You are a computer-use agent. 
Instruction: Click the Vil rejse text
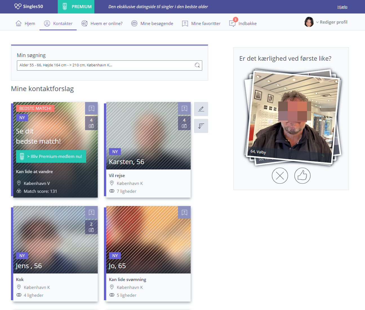pos(117,175)
